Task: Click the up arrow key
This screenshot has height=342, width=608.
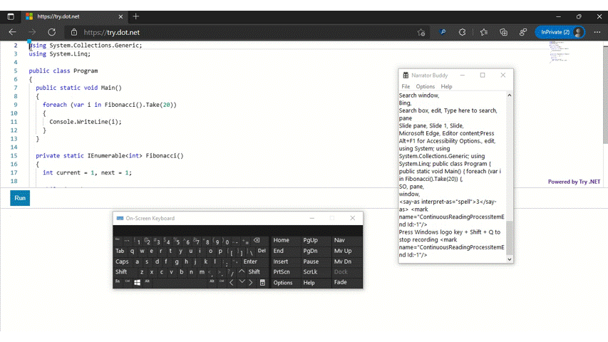Action: [x=242, y=271]
